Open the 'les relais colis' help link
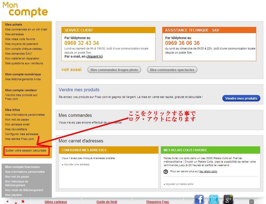The width and height of the screenshot is (266, 204). tap(208, 171)
